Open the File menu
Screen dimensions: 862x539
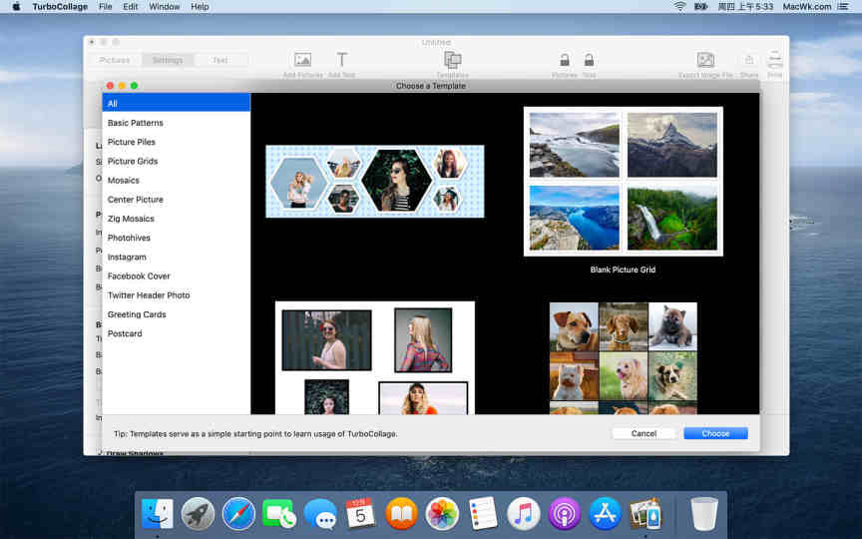tap(105, 7)
